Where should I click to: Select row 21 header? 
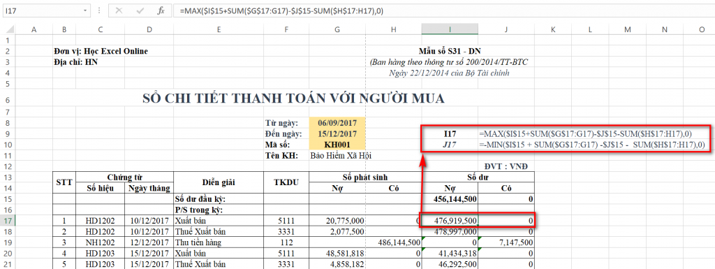(8, 264)
